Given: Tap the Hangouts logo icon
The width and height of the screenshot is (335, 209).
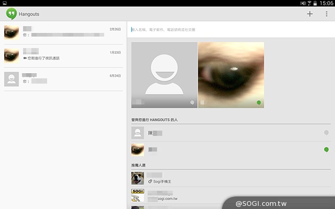Looking at the screenshot, I should (12, 14).
